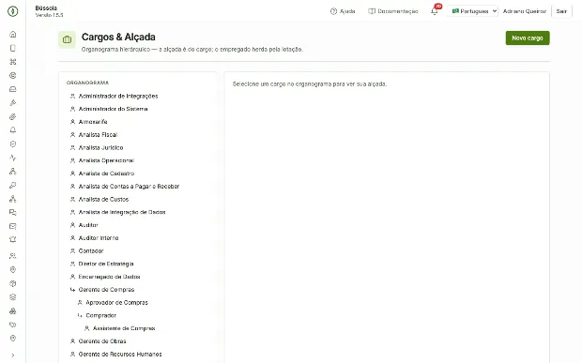
Task: Open the chat bubbles icon in the sidebar
Action: coord(12,213)
